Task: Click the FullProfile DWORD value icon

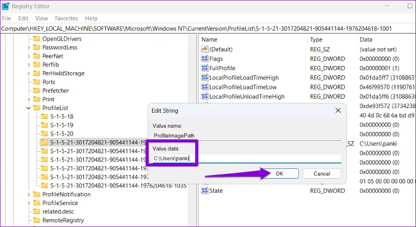Action: coord(204,68)
